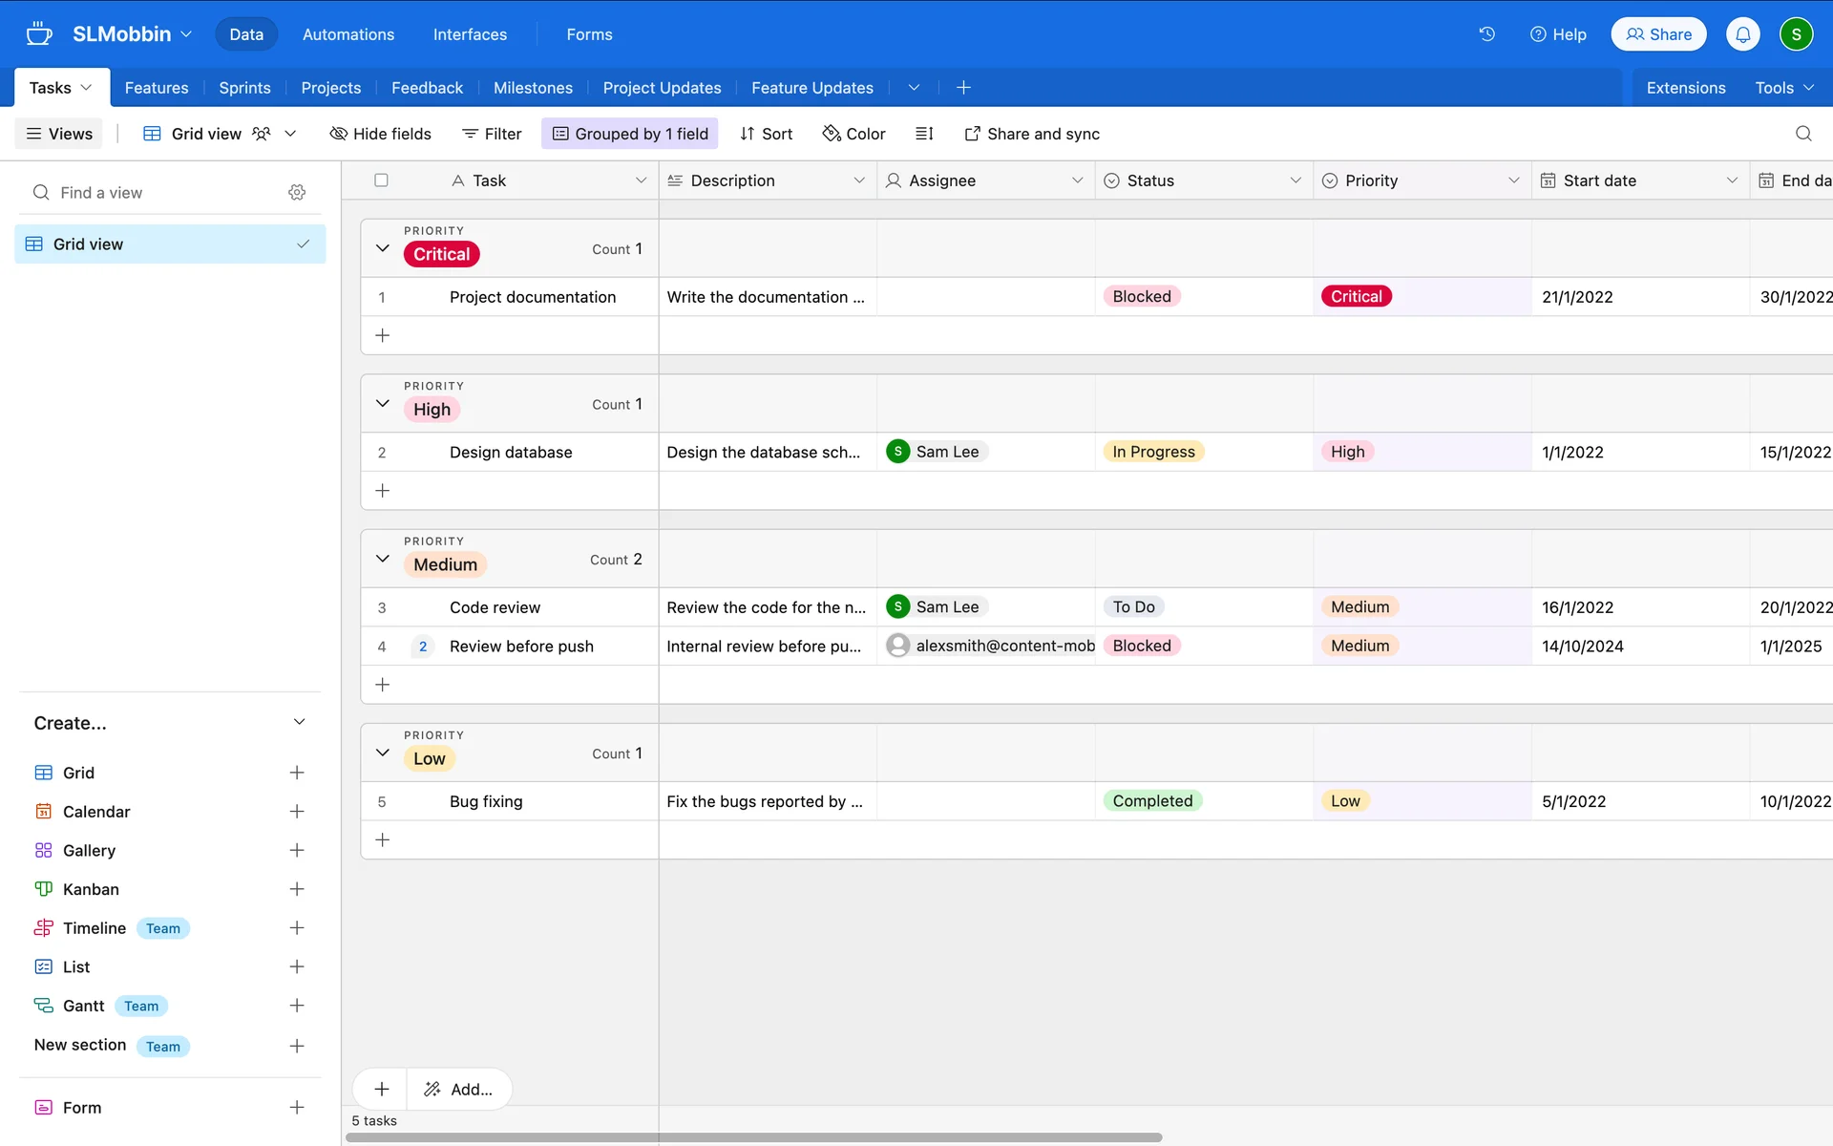Image resolution: width=1833 pixels, height=1146 pixels.
Task: Open view settings gear icon
Action: pos(297,193)
